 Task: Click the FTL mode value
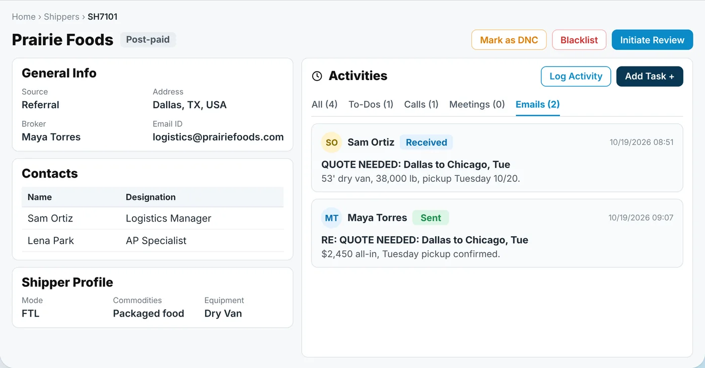30,313
